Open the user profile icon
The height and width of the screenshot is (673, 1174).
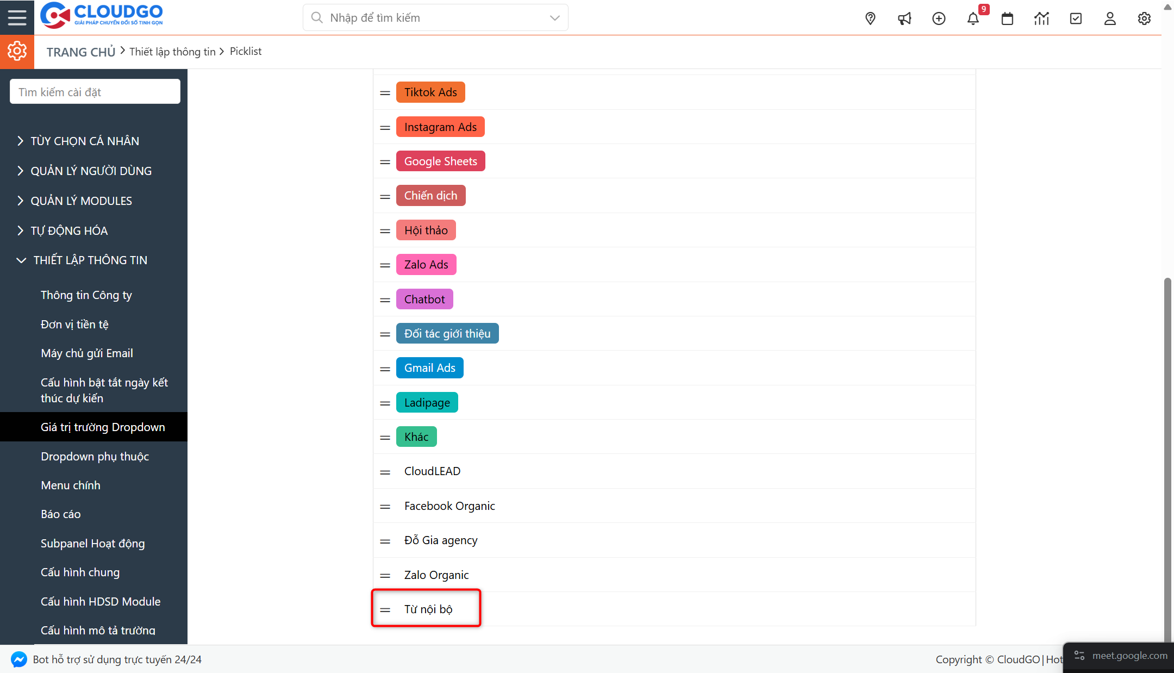click(x=1110, y=18)
